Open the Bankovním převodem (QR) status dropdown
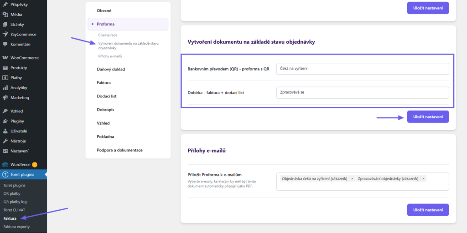The image size is (467, 233). [363, 69]
